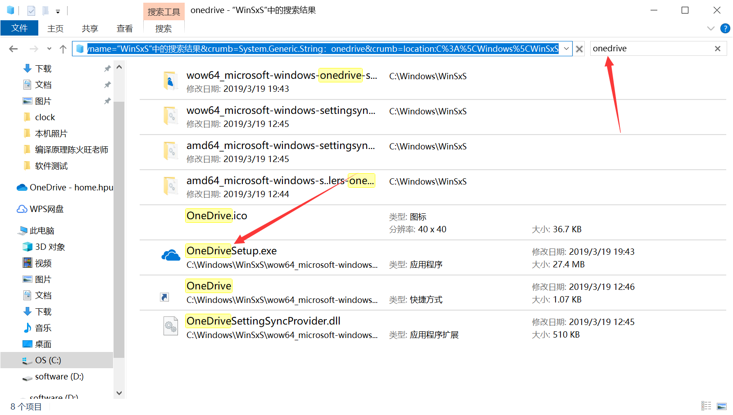Select the amd64_microsoft-windows-settingsyn... folder result
The height and width of the screenshot is (415, 733).
tap(281, 145)
